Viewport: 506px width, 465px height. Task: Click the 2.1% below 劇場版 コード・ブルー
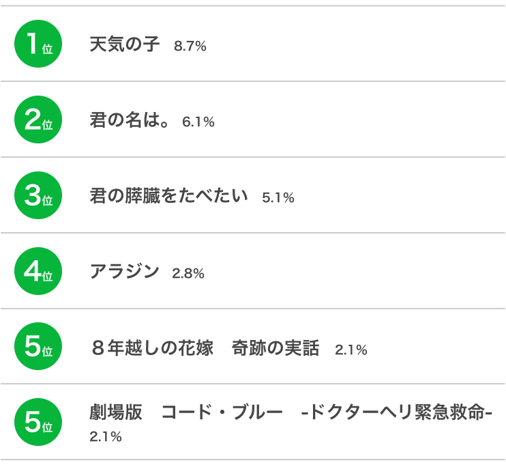click(x=106, y=436)
